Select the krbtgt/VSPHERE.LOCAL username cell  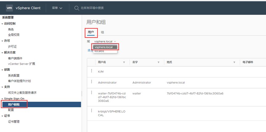tap(111, 113)
